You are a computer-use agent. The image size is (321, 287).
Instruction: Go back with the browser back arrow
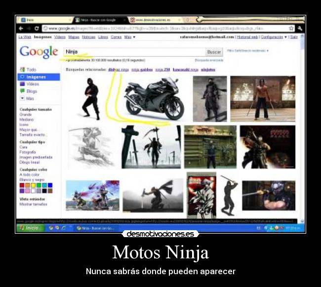click(21, 29)
